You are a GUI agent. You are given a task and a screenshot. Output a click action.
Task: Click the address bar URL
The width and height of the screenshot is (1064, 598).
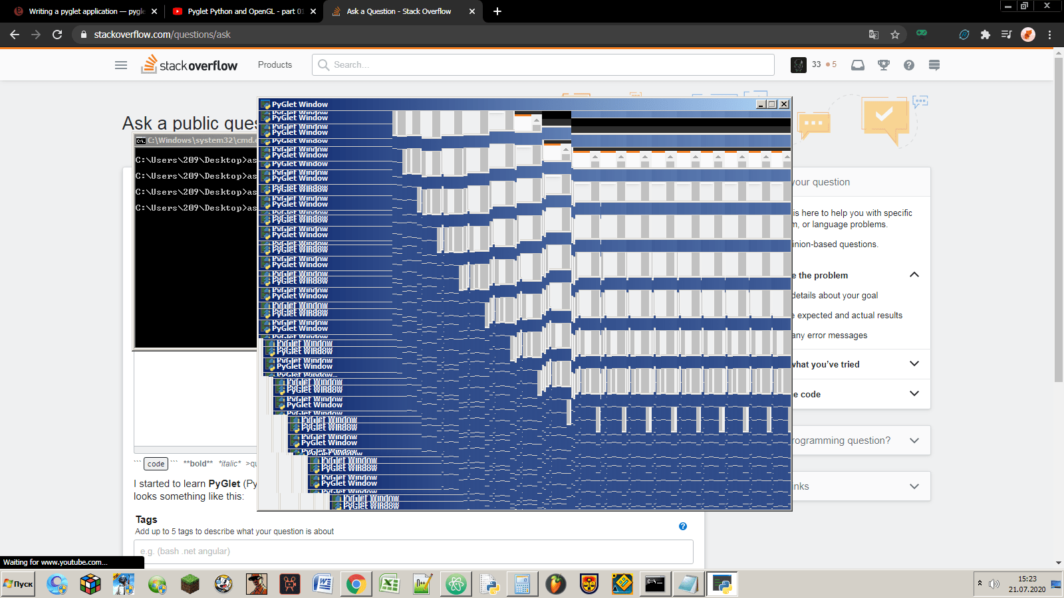[162, 35]
